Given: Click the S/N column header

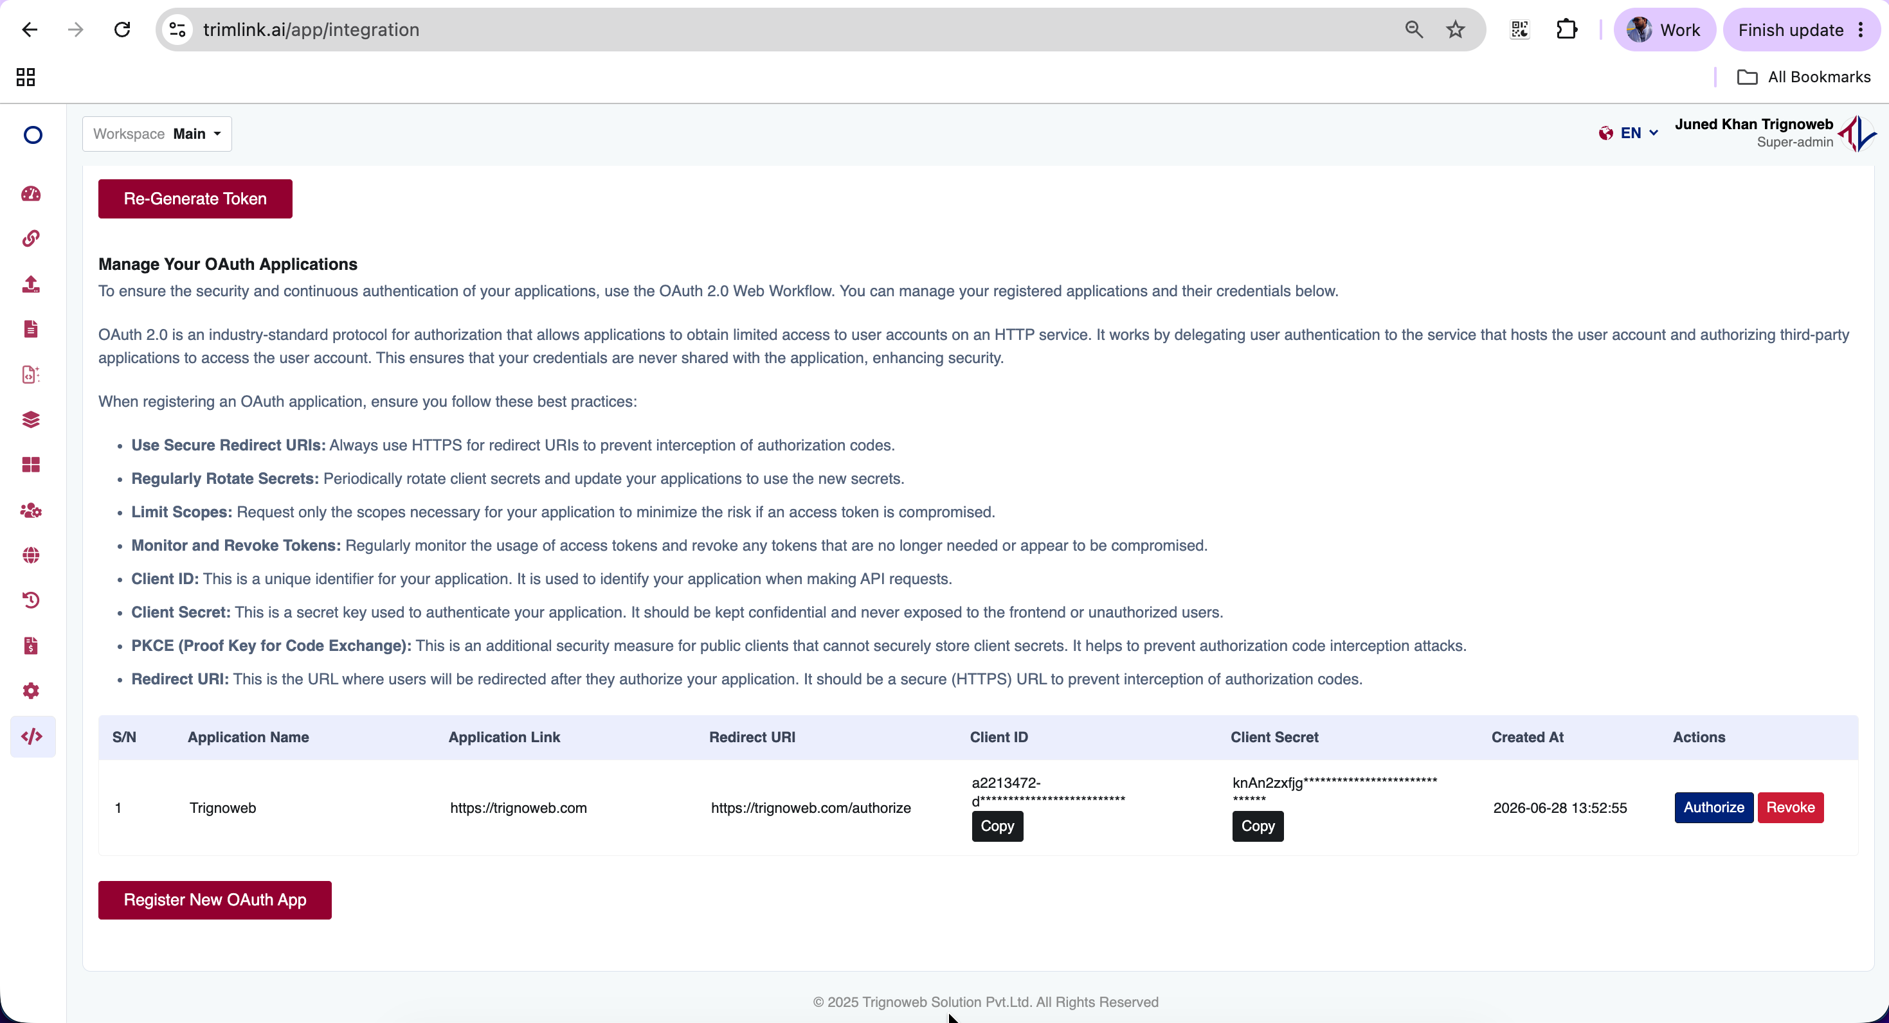Looking at the screenshot, I should [x=124, y=737].
